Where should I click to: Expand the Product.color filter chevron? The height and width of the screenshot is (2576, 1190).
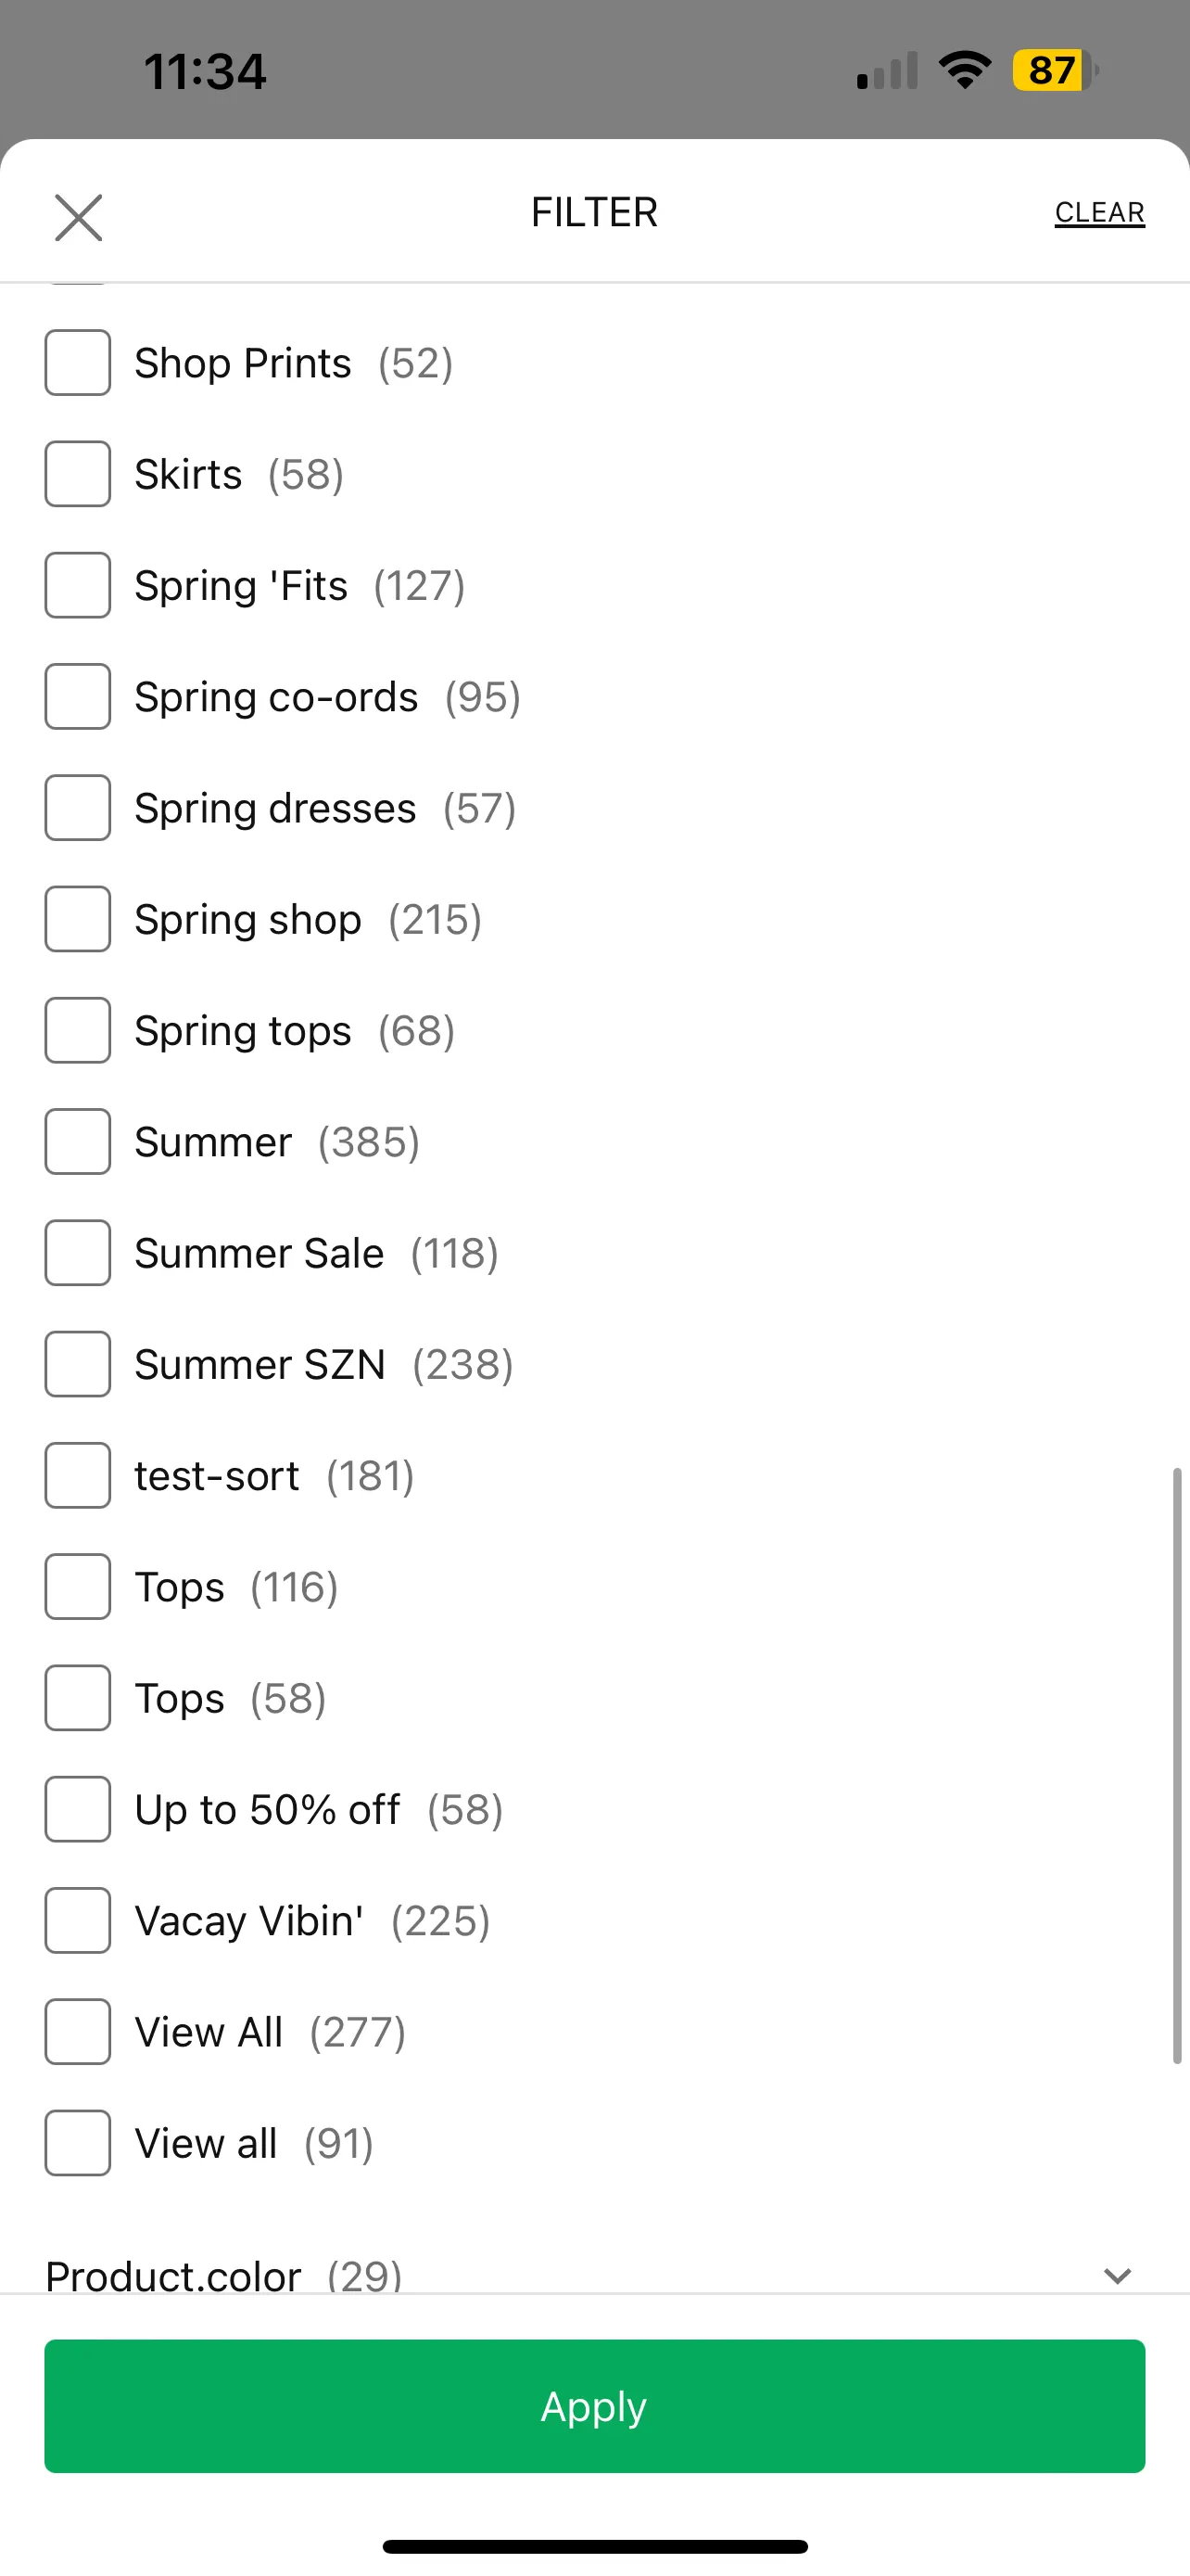coord(1117,2275)
